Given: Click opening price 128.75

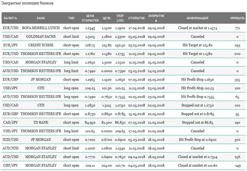Looking at the screenshot, I should coord(90,45).
